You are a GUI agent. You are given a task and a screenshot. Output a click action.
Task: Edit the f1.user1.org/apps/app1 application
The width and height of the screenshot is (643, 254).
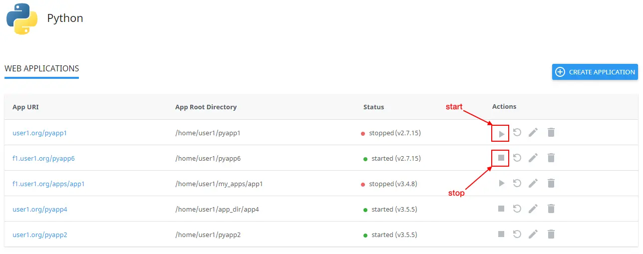(533, 184)
